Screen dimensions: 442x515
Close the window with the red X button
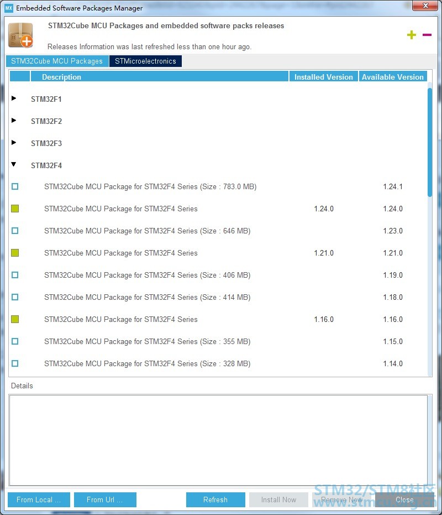(x=425, y=6)
